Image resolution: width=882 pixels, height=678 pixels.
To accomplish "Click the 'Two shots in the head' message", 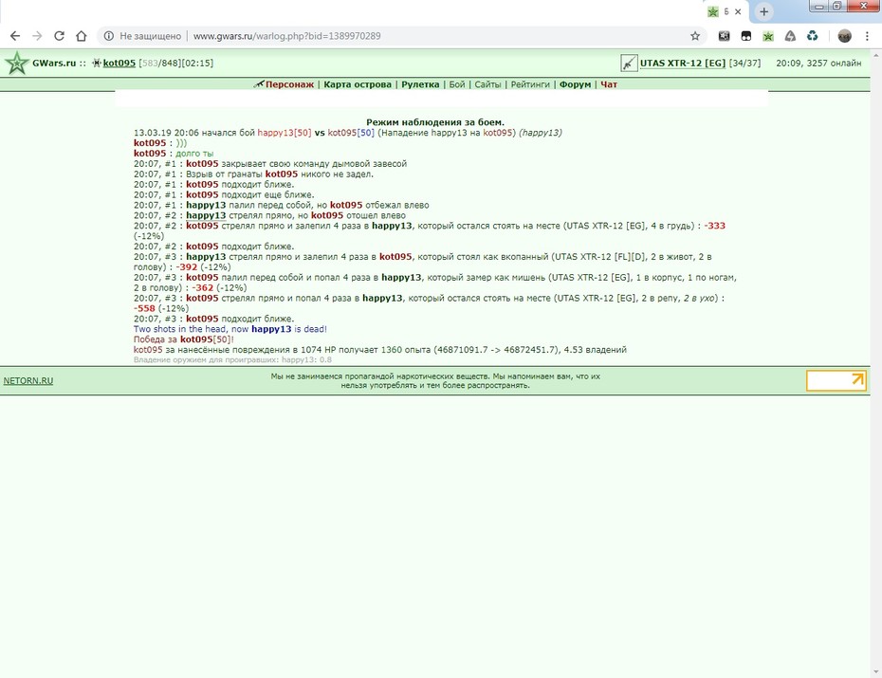I will [230, 329].
